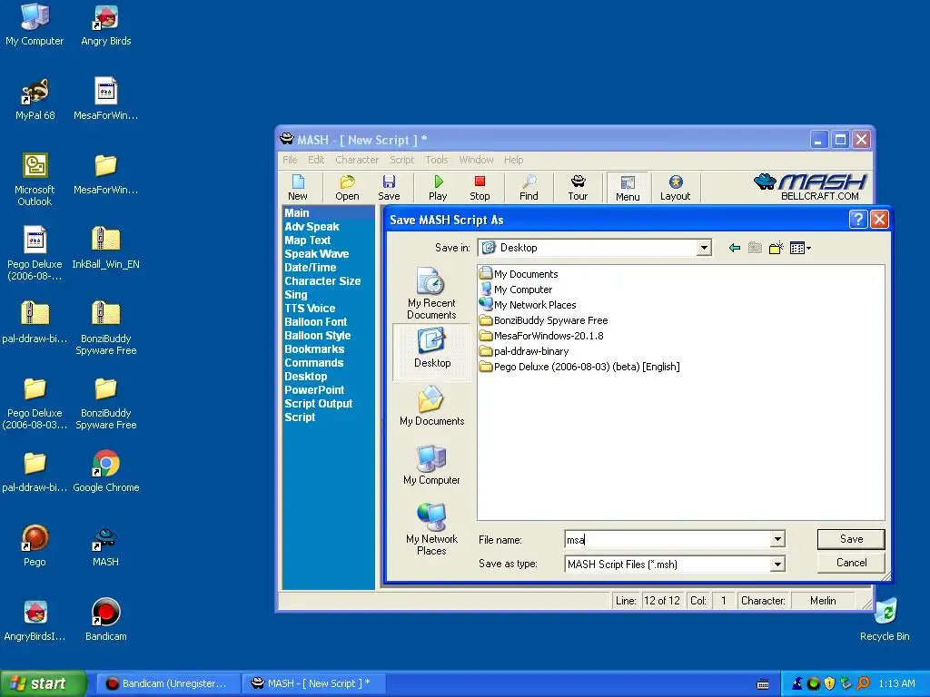Open the Help menu in MASH
Viewport: 930px width, 697px height.
coord(514,160)
